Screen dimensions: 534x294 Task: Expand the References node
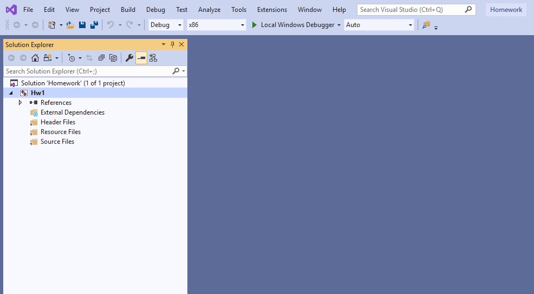[20, 102]
